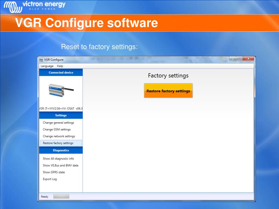The width and height of the screenshot is (279, 209).
Task: Click the device version text VGR v06.3
Action: tap(61, 108)
